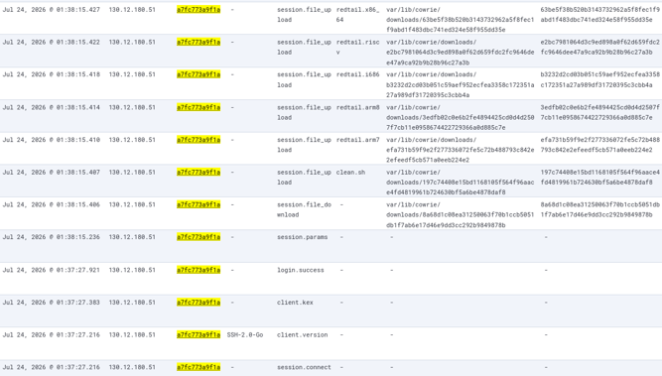
Task: Select the redtail.x86_64 filename cell
Action: (x=358, y=15)
